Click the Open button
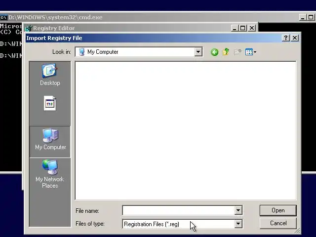 pyautogui.click(x=278, y=210)
